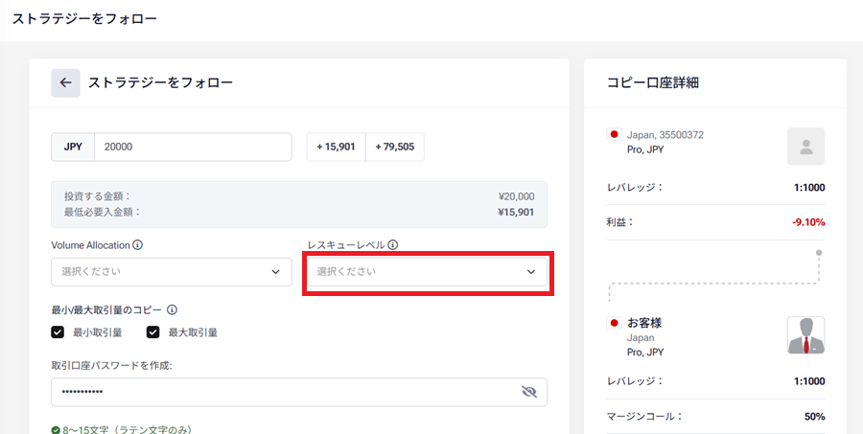Click info icon beside 最小/最大取引量のコピー
The width and height of the screenshot is (863, 434).
pyautogui.click(x=173, y=310)
